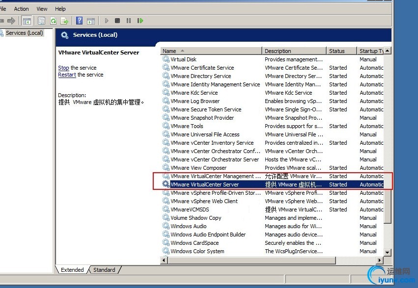Click the Start Service play icon
Image resolution: width=418 pixels, height=288 pixels.
pyautogui.click(x=107, y=21)
